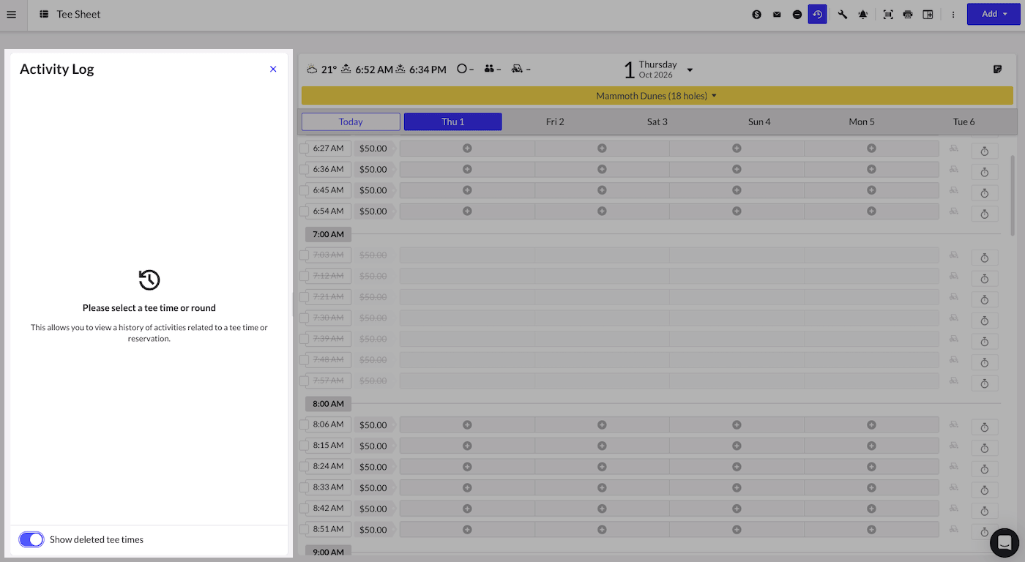Expand the Mammoth Dunes (18 holes) course selector
The width and height of the screenshot is (1025, 562).
657,96
